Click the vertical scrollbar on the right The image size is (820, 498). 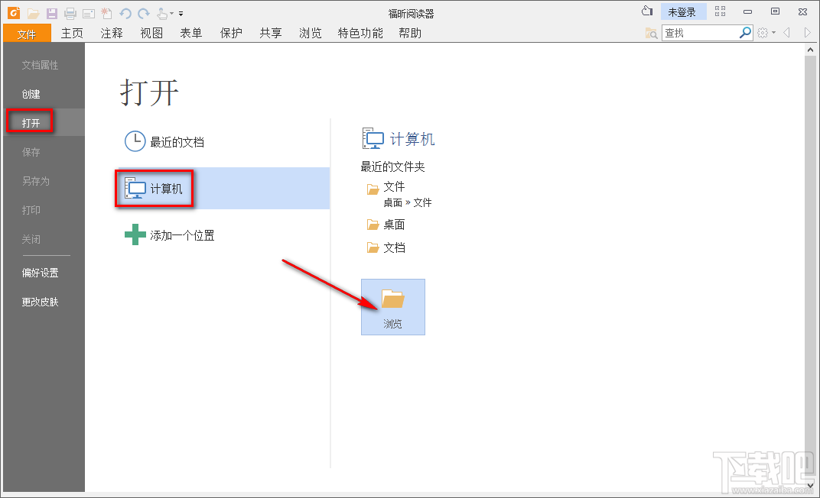[x=811, y=229]
